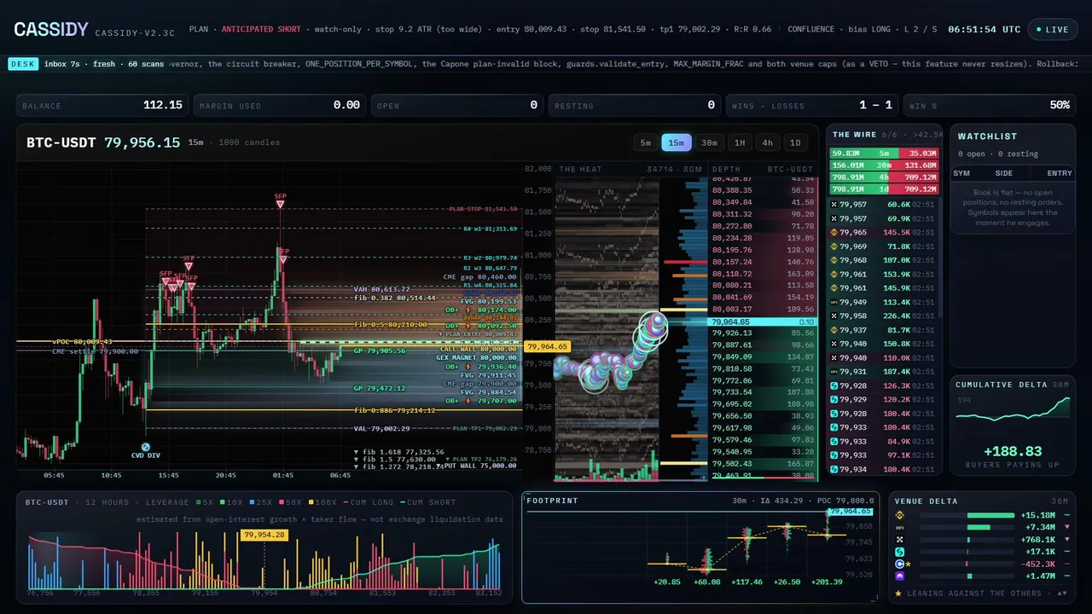Click the star icon in Venue Delta footer
Screen dimensions: 1092x614
point(898,594)
